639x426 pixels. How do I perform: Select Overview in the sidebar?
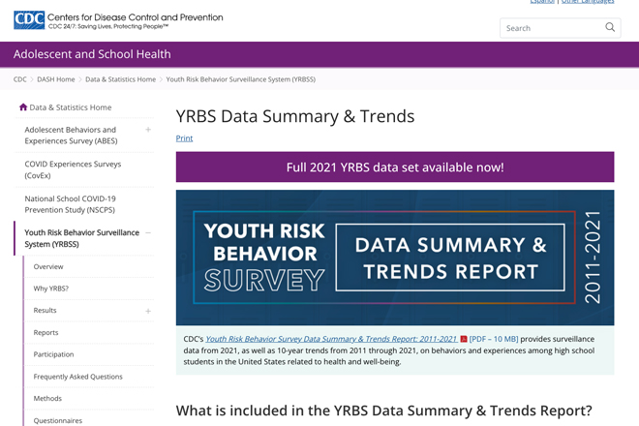[48, 266]
